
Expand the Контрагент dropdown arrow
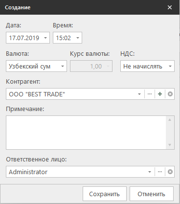tap(139, 94)
